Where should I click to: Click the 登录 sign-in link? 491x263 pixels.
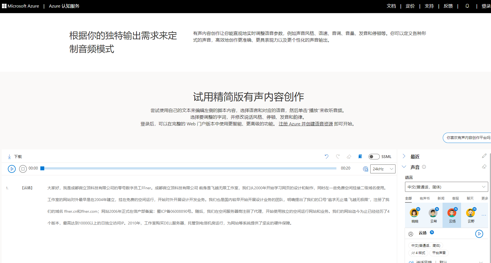click(x=486, y=6)
